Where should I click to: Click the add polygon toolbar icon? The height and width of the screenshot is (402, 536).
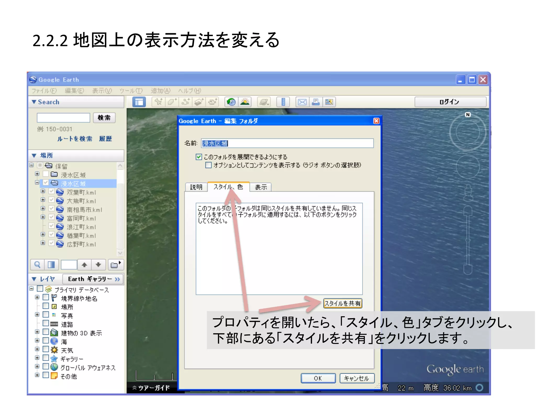[x=172, y=102]
